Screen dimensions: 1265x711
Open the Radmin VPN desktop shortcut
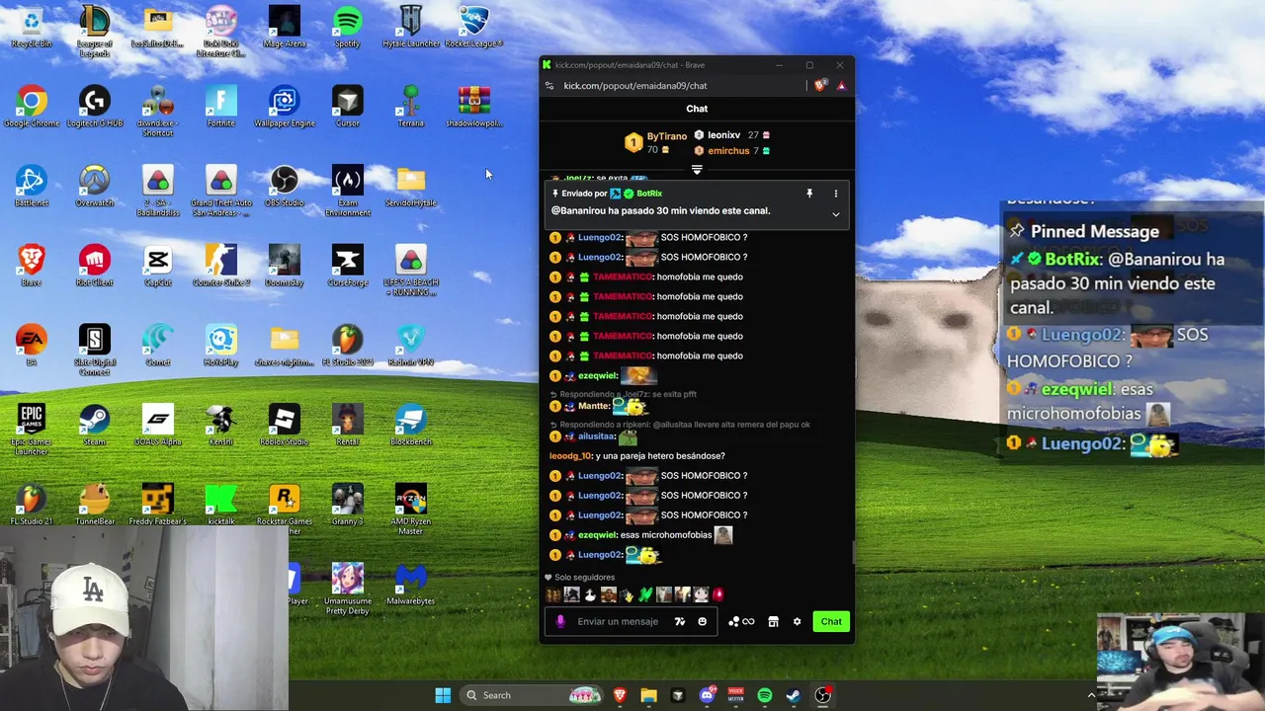click(x=411, y=346)
